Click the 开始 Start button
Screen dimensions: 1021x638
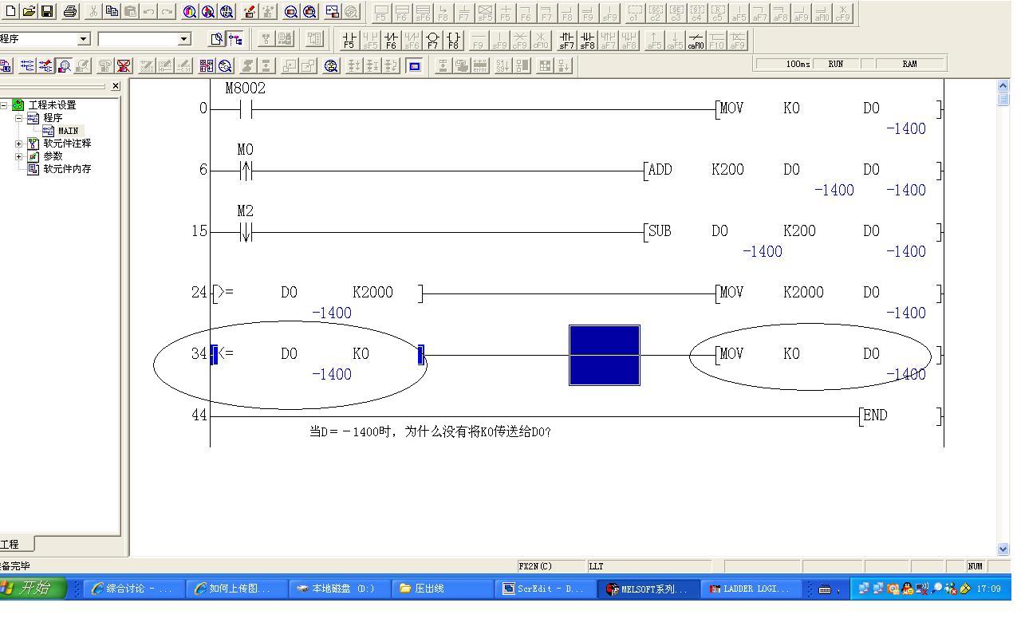(x=32, y=589)
